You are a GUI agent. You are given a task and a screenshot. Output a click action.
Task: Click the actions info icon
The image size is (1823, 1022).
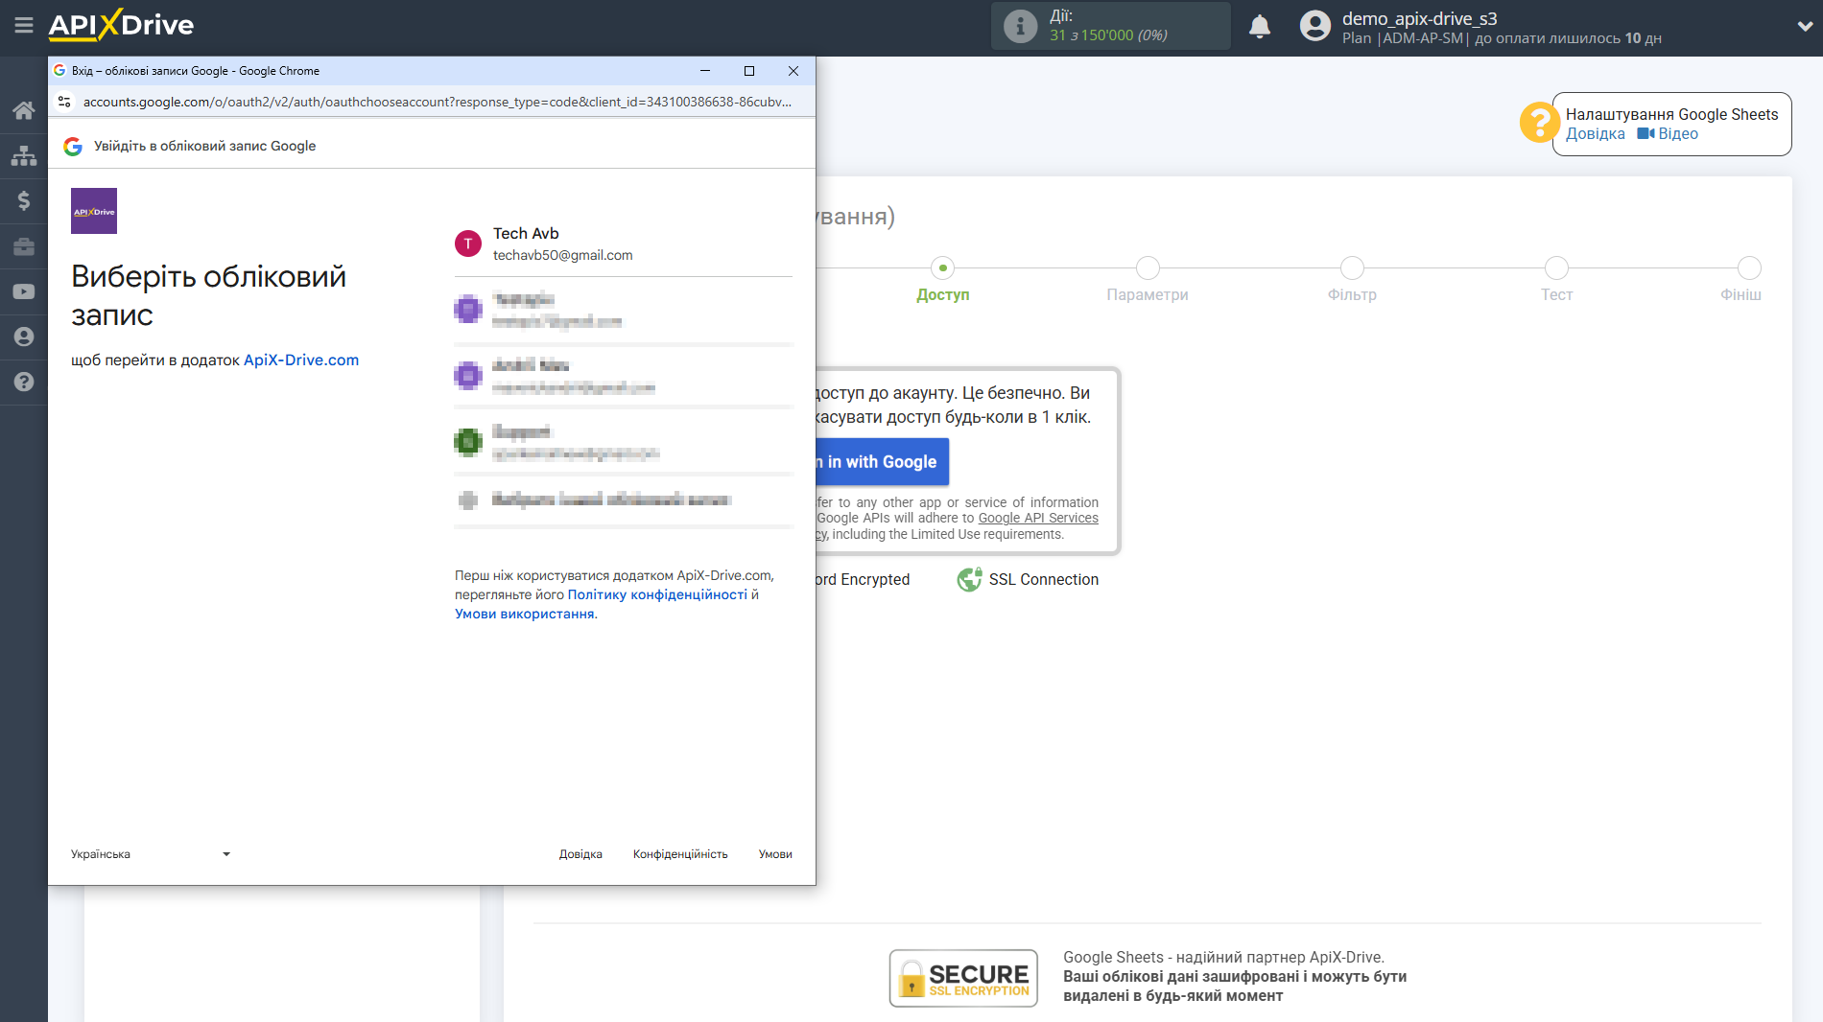click(x=1020, y=26)
